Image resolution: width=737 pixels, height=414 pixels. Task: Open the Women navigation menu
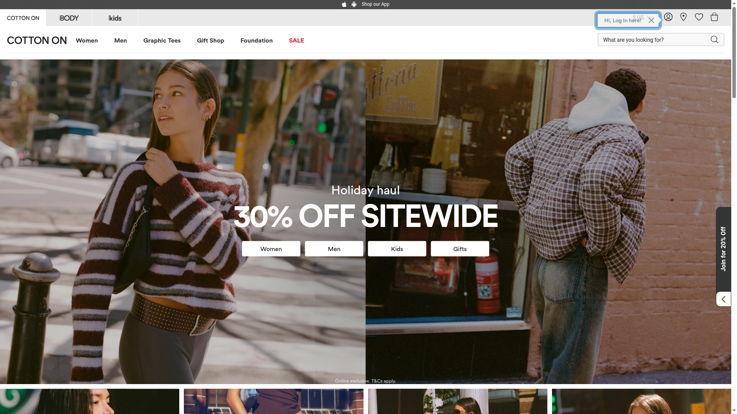(87, 41)
